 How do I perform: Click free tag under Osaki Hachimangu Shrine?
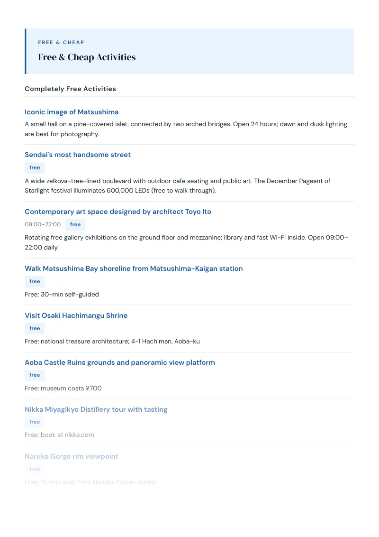tap(35, 328)
